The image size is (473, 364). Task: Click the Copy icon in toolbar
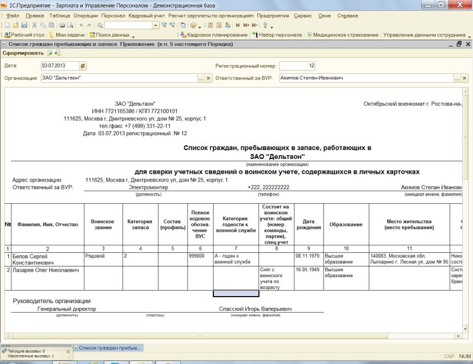click(x=43, y=25)
